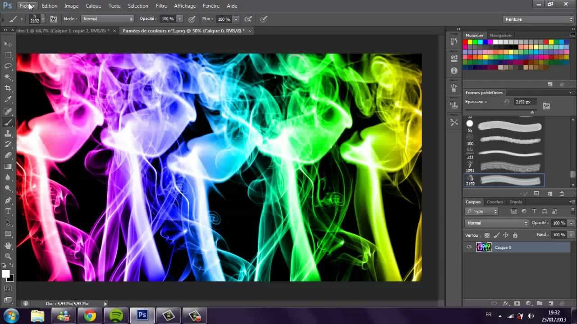The image size is (577, 324).
Task: Select the Crop tool
Action: point(8,89)
